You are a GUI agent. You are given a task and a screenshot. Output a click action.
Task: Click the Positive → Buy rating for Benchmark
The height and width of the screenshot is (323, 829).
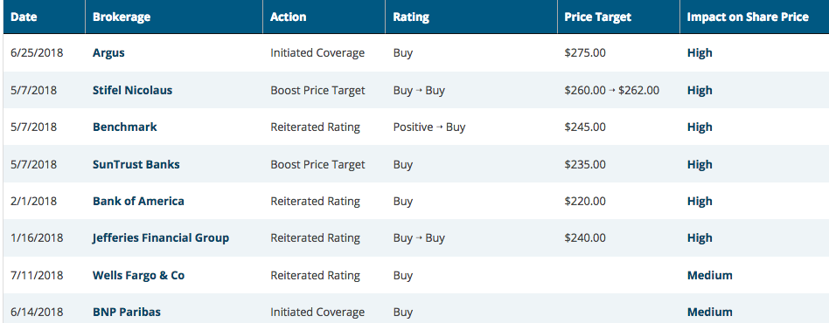pos(428,127)
